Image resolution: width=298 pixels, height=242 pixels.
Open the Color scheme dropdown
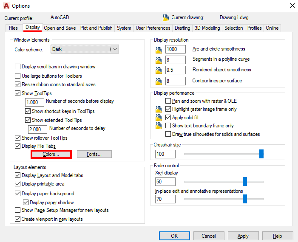tap(85, 49)
